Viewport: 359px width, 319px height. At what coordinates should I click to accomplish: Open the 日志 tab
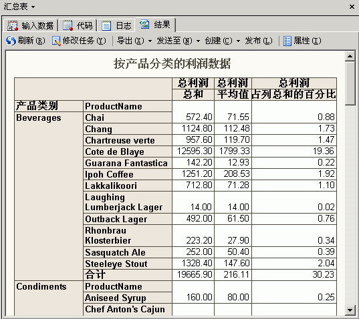point(117,25)
